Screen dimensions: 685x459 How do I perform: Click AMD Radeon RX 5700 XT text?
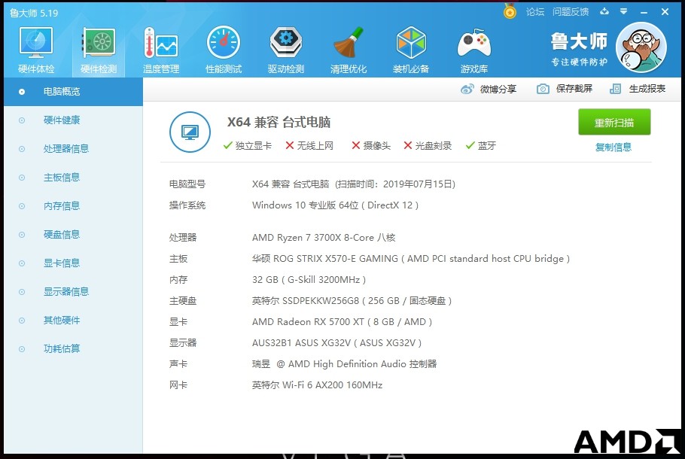coord(342,322)
